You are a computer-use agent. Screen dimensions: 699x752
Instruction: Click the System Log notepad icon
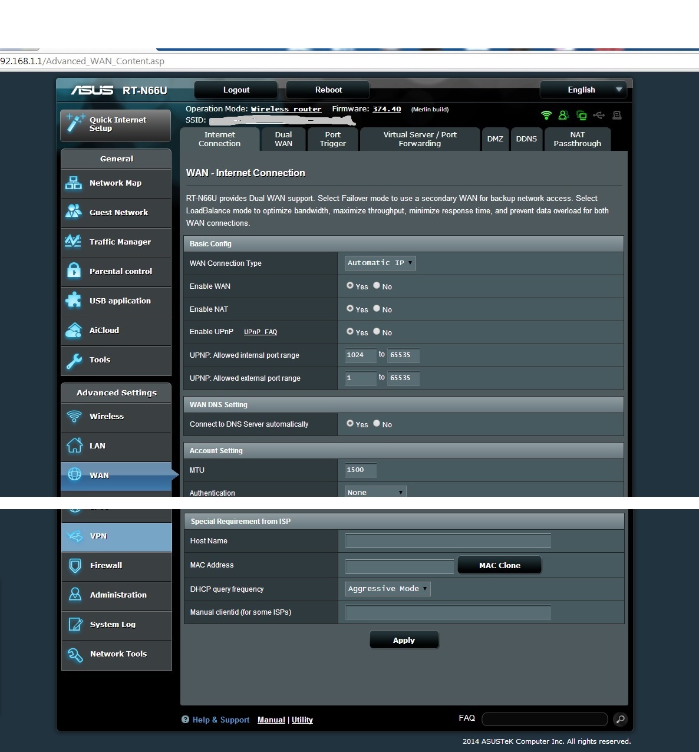click(x=75, y=624)
